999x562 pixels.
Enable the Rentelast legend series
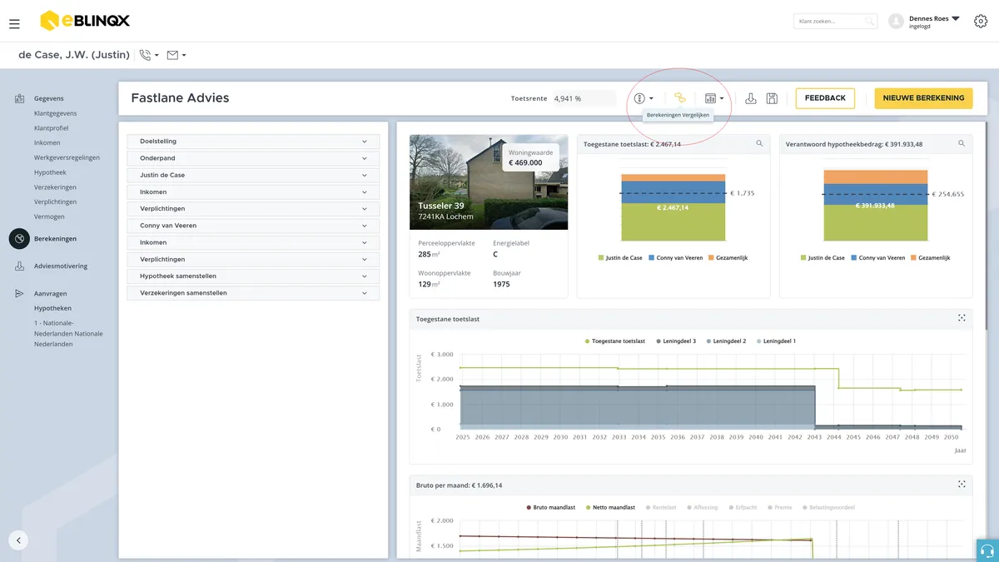(661, 507)
